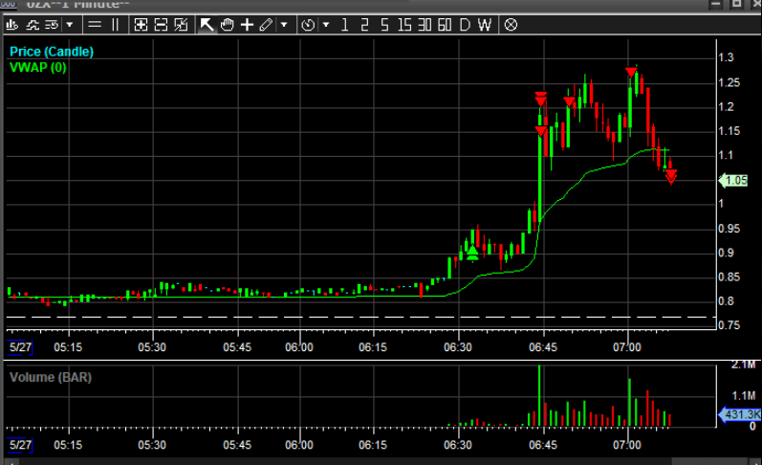Click the 5/27 date label on price axis
Screen dimensions: 762x465
pos(20,347)
